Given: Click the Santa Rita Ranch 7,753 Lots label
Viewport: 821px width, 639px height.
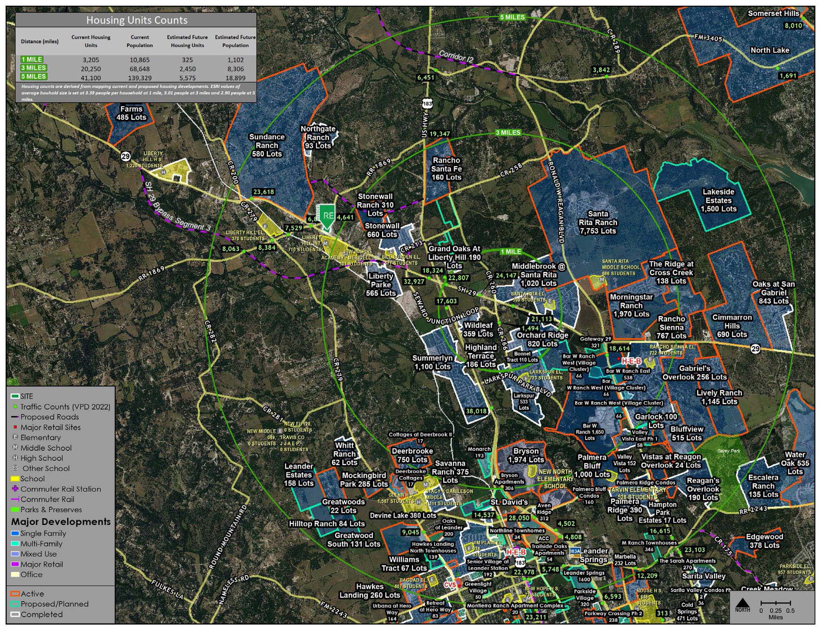Looking at the screenshot, I should [598, 222].
